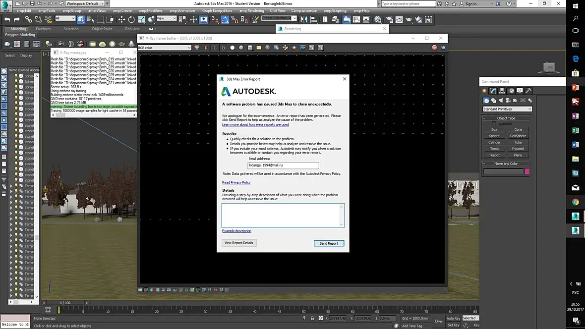
Task: Collapse the Object Type rollout
Action: pyautogui.click(x=506, y=118)
